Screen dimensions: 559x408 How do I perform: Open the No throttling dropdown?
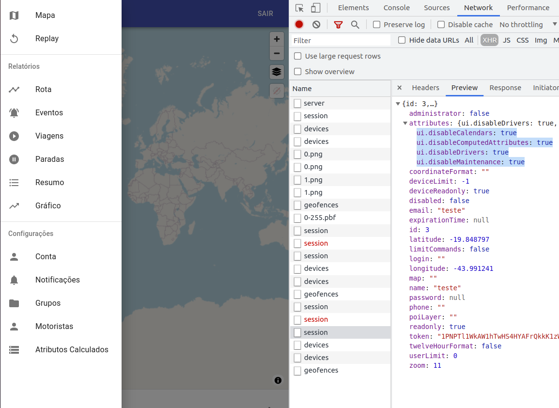click(x=521, y=24)
